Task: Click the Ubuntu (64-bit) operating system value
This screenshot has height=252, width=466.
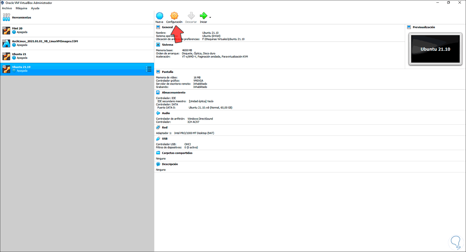Action: pos(212,36)
